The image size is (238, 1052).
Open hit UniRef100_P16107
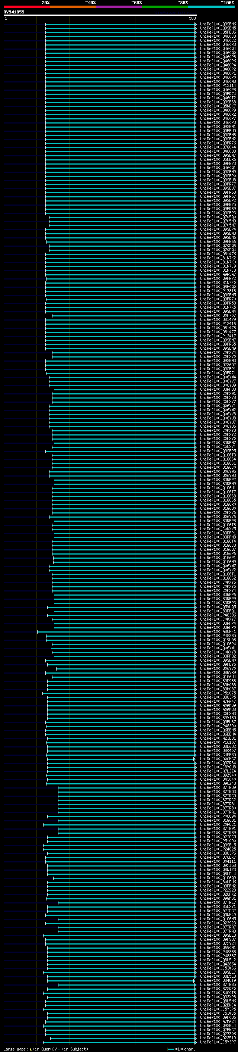(x=218, y=742)
